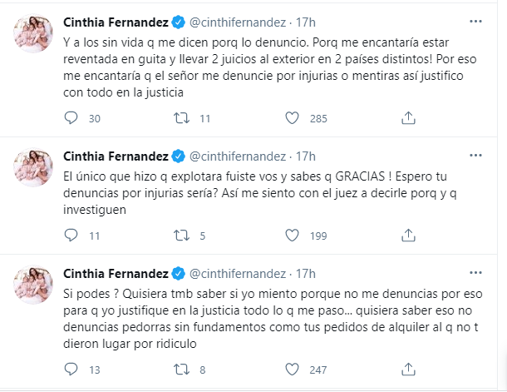This screenshot has width=507, height=392.
Task: Reply to the second tweet with 11 replies
Action: [70, 236]
